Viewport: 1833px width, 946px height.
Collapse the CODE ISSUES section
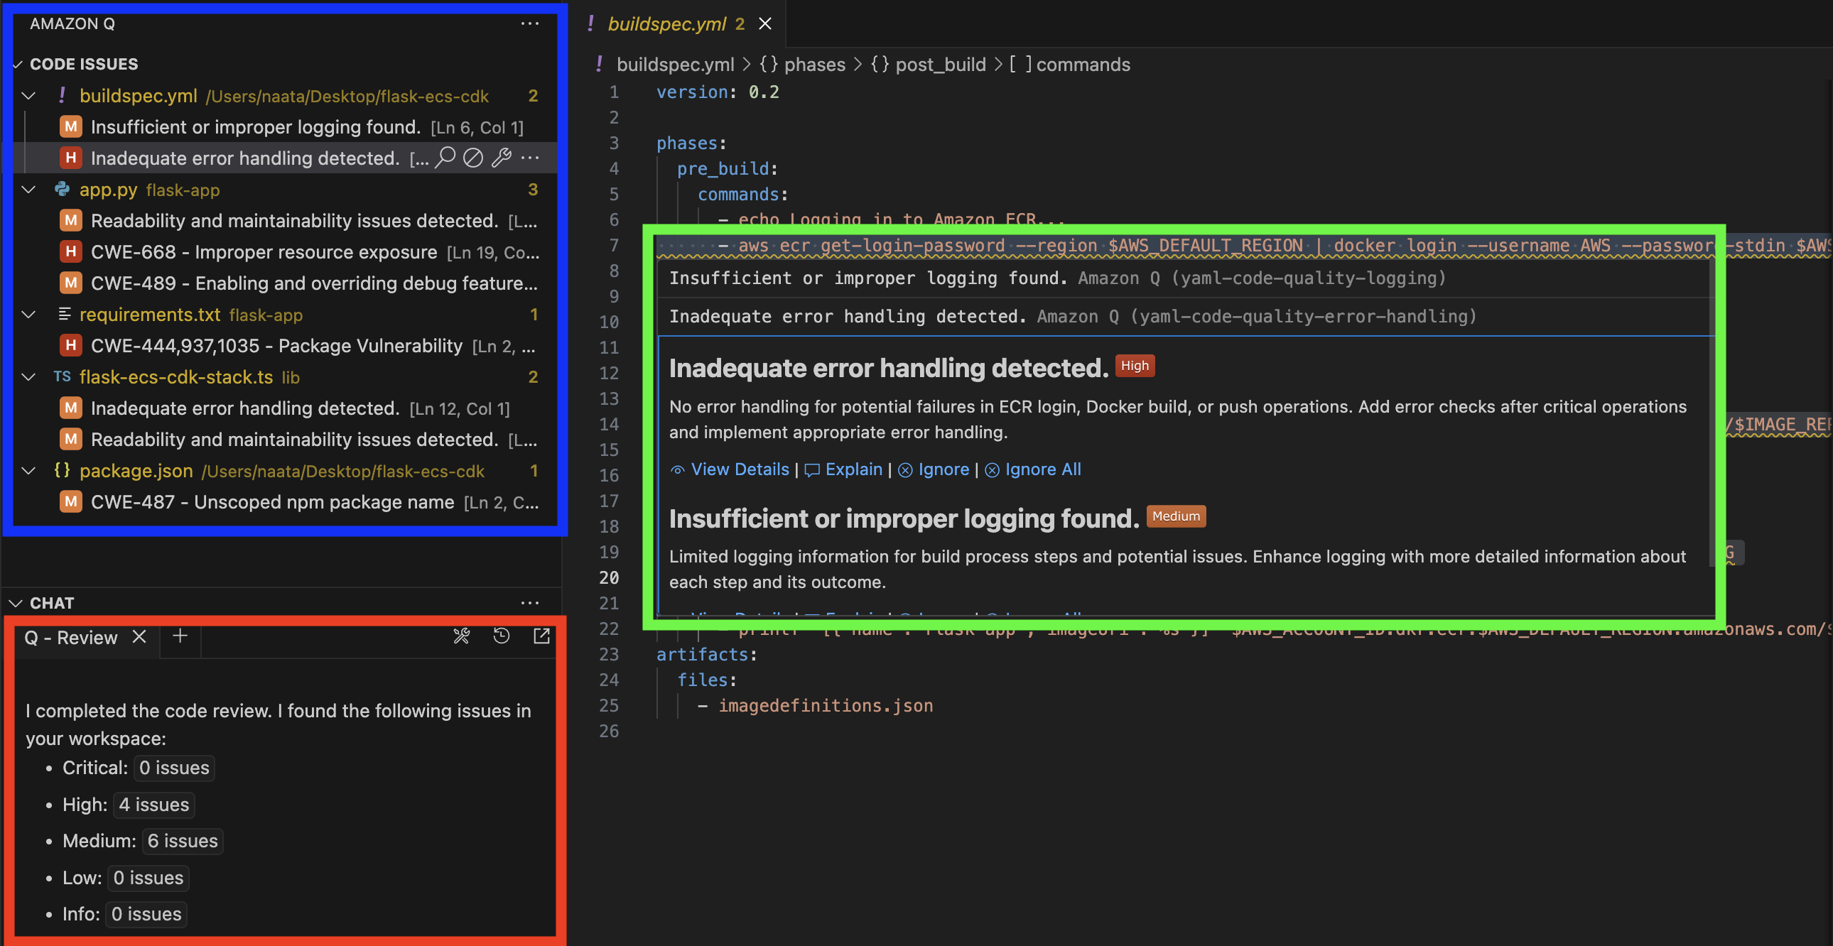click(x=17, y=64)
